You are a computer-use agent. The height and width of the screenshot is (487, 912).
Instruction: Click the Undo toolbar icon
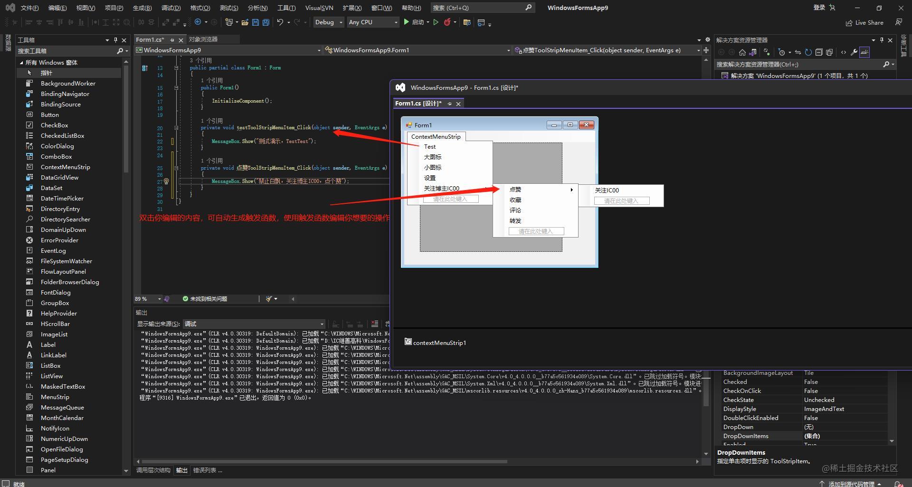click(280, 22)
